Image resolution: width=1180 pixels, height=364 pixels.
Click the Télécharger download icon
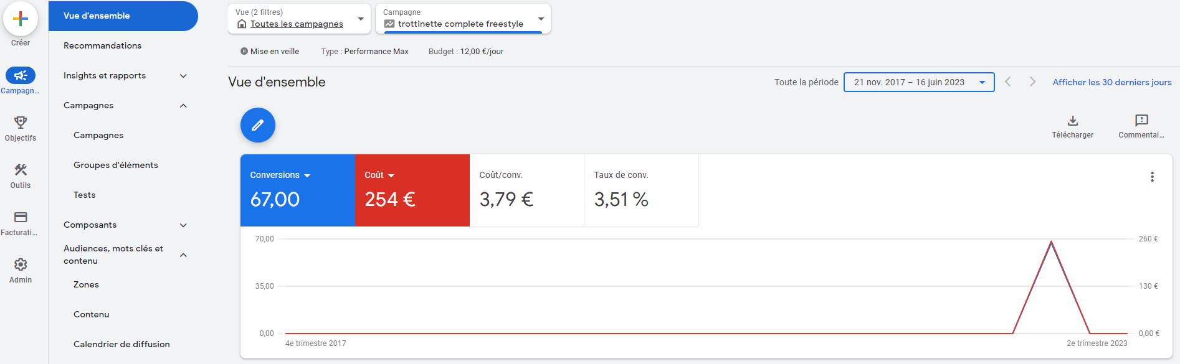pyautogui.click(x=1072, y=121)
